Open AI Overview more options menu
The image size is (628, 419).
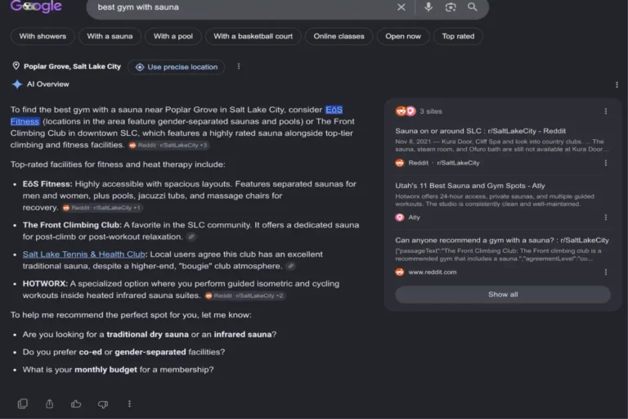617,84
